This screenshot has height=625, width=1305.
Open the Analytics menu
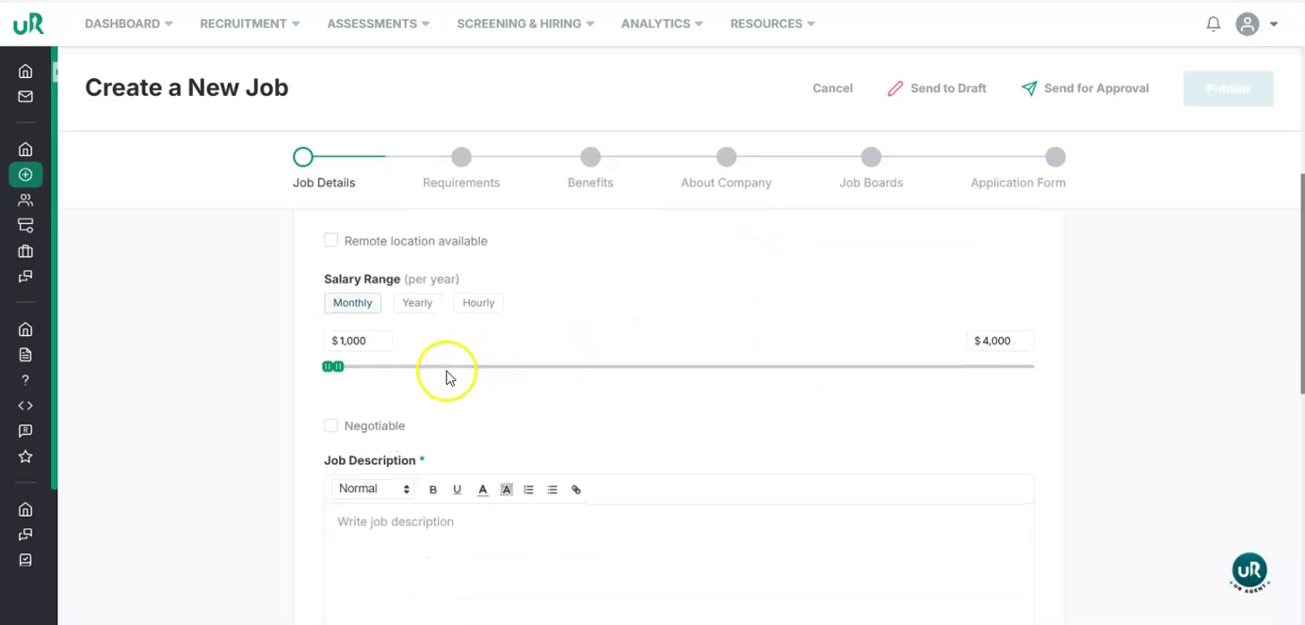point(662,24)
